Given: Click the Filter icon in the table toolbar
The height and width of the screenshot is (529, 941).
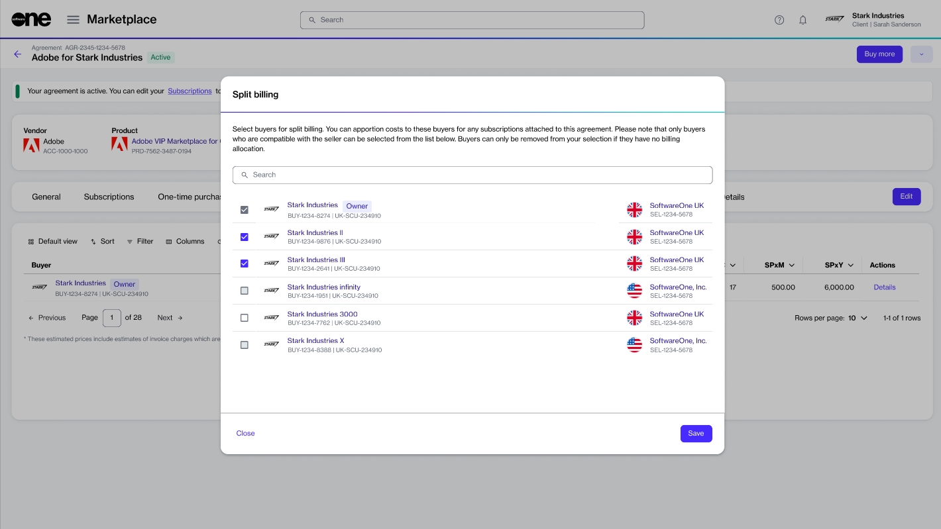Looking at the screenshot, I should tap(130, 242).
